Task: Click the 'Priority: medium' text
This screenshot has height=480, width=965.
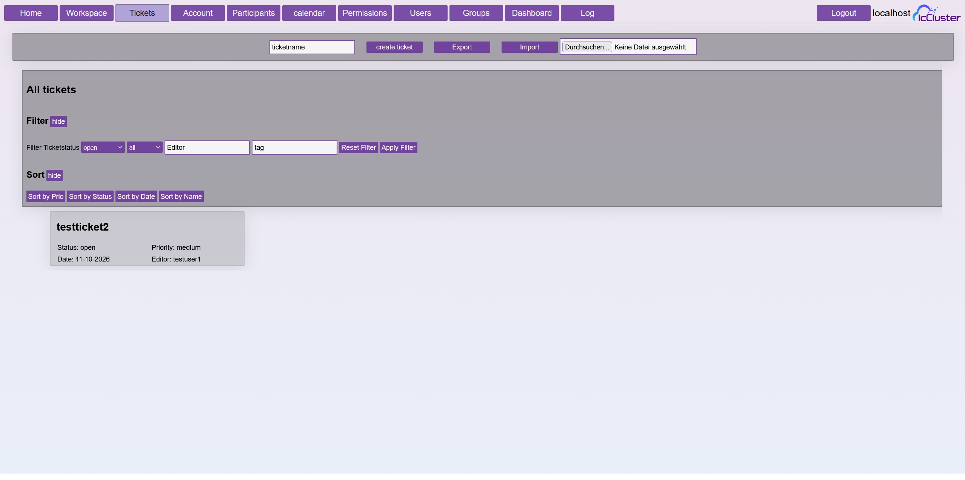Action: tap(176, 248)
